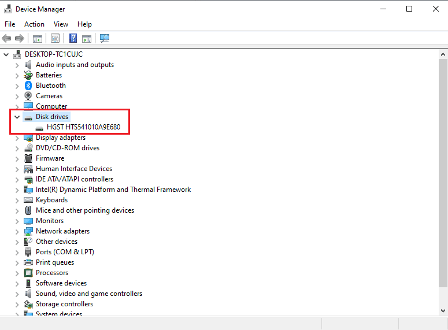Select the HGST HTS541010A9E680 drive
The height and width of the screenshot is (330, 448).
tap(83, 127)
